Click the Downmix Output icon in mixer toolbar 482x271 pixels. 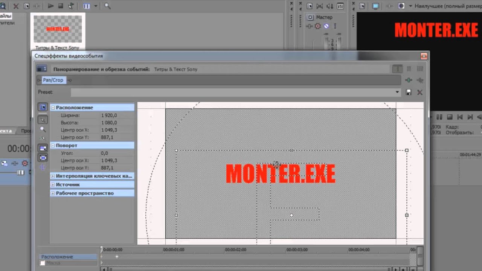point(320,6)
